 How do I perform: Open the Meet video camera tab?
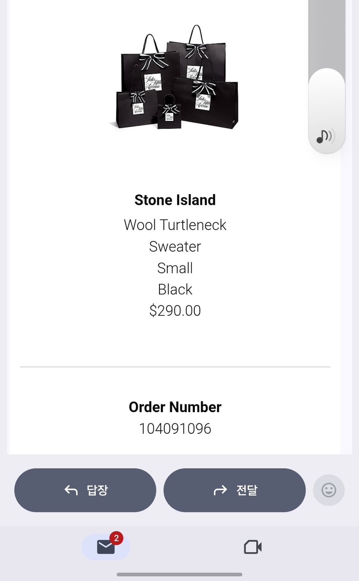coord(253,547)
